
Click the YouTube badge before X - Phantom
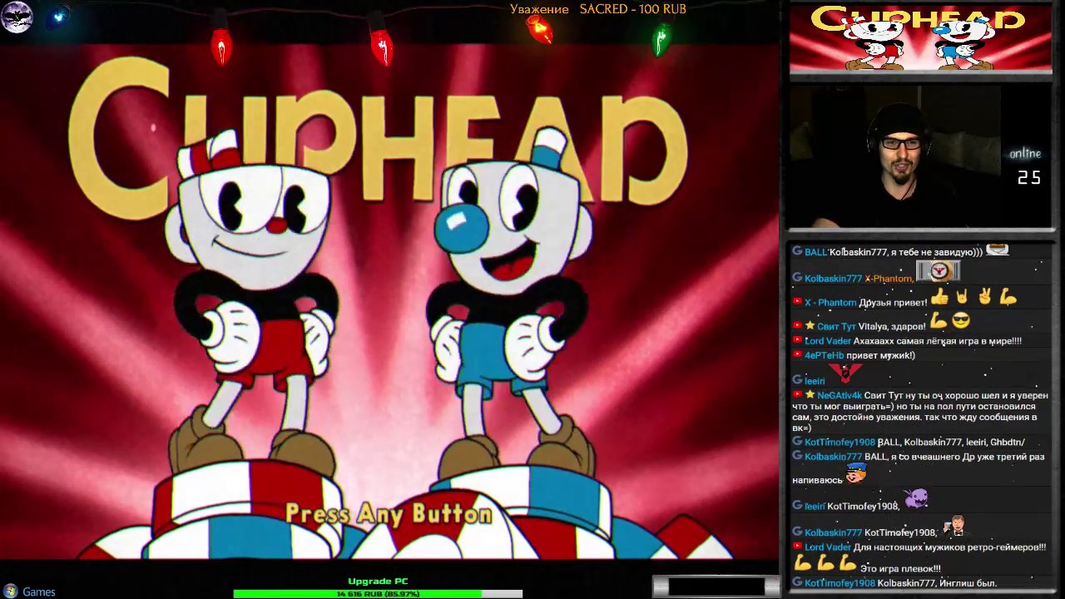point(797,302)
